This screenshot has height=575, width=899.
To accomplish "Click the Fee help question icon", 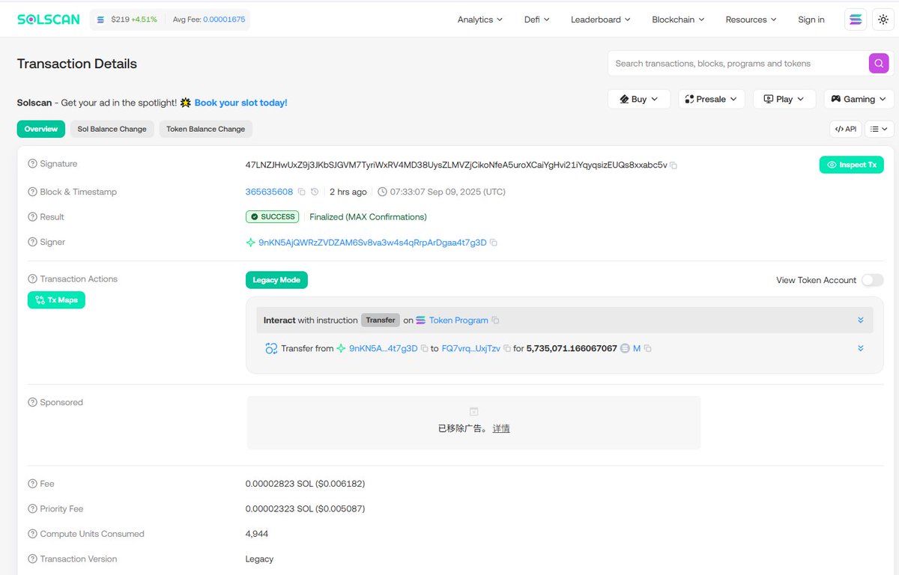I will pyautogui.click(x=32, y=484).
